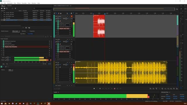Select the red recorded clip on first track
Viewport: 187px width, 105px height.
click(x=99, y=26)
